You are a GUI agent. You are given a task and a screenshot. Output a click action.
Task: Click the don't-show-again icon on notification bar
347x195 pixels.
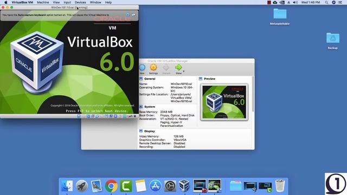click(x=133, y=15)
